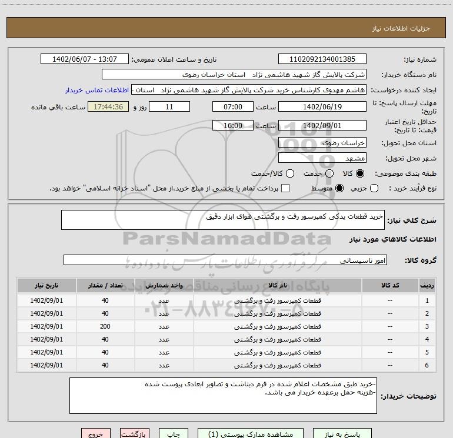This screenshot has height=438, width=453.
Task: Click the بازگشت back button
Action: coord(133,434)
